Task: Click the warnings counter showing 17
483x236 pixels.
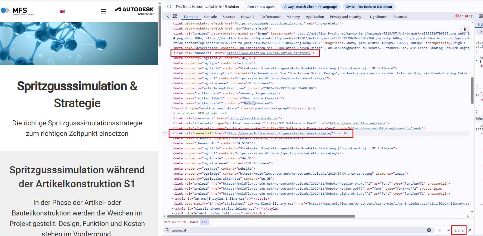Action: (469, 16)
